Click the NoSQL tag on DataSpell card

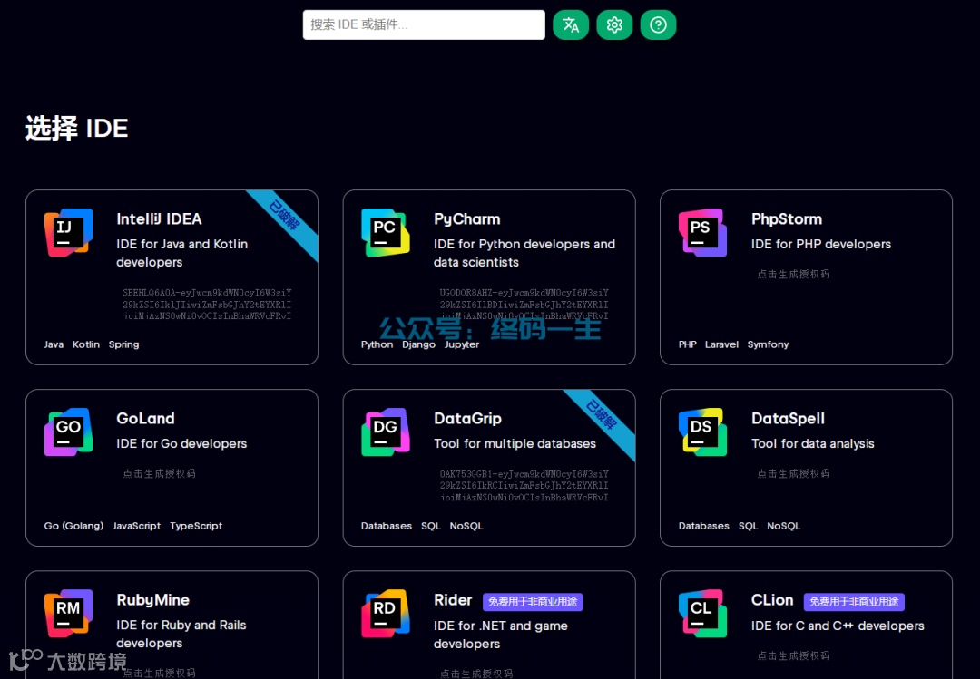pyautogui.click(x=784, y=526)
